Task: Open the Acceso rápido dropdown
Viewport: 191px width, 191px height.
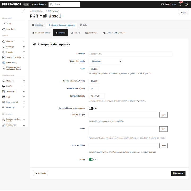Action: (39, 4)
